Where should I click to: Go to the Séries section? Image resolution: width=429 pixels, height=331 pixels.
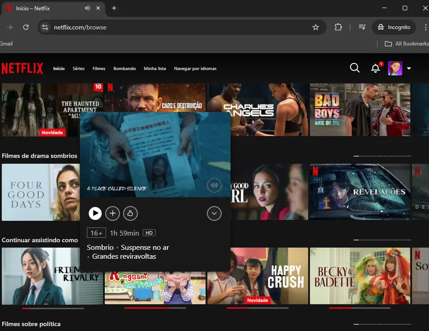[78, 68]
